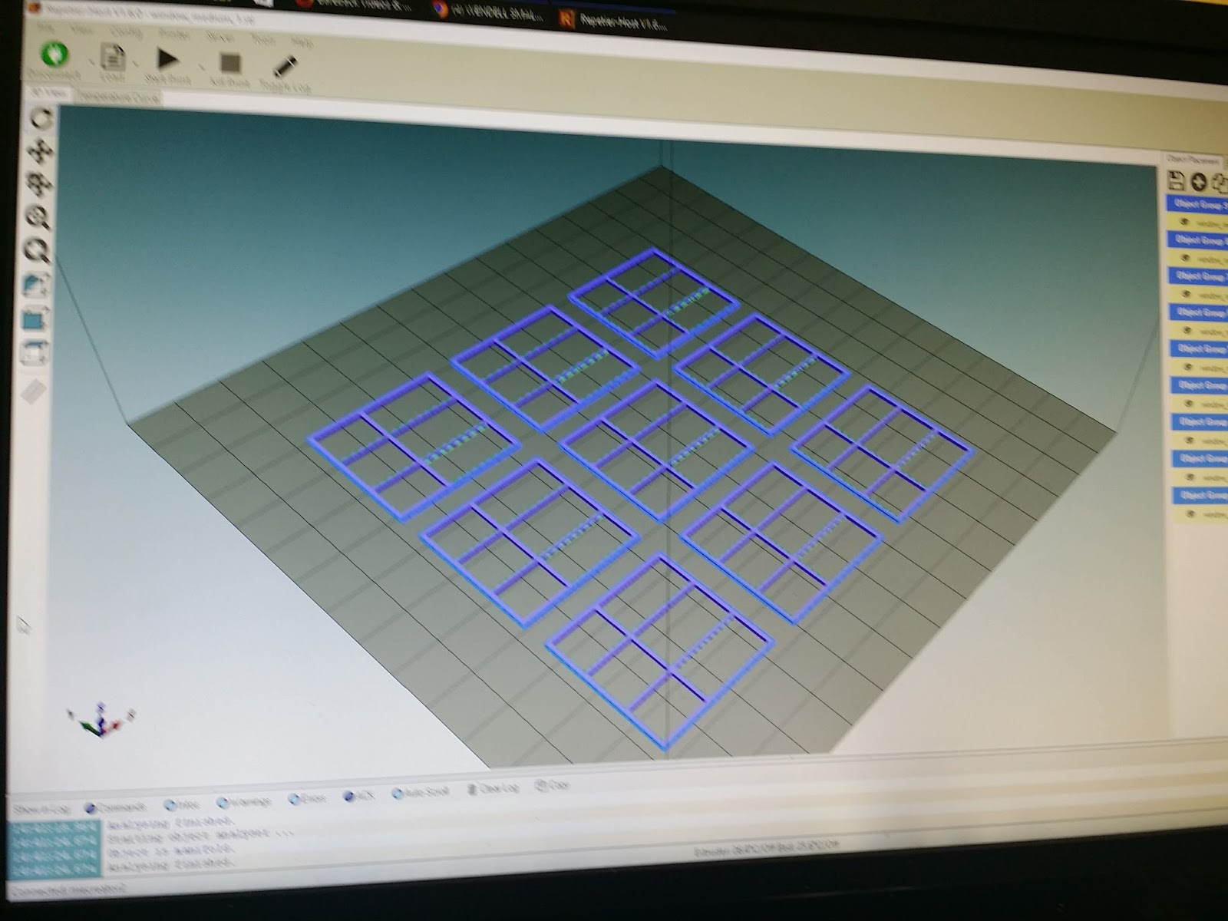Click the Save floppy icon in Object Placement
The image size is (1228, 921).
pos(1176,181)
